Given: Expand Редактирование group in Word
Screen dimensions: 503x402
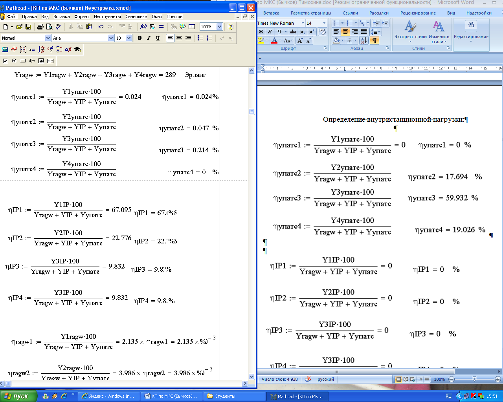Looking at the screenshot, I should pyautogui.click(x=471, y=32).
